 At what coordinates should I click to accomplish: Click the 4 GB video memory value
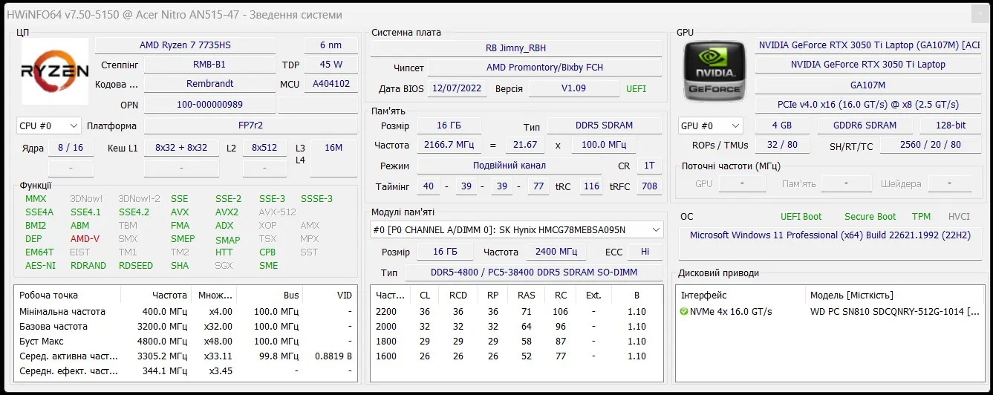[781, 125]
